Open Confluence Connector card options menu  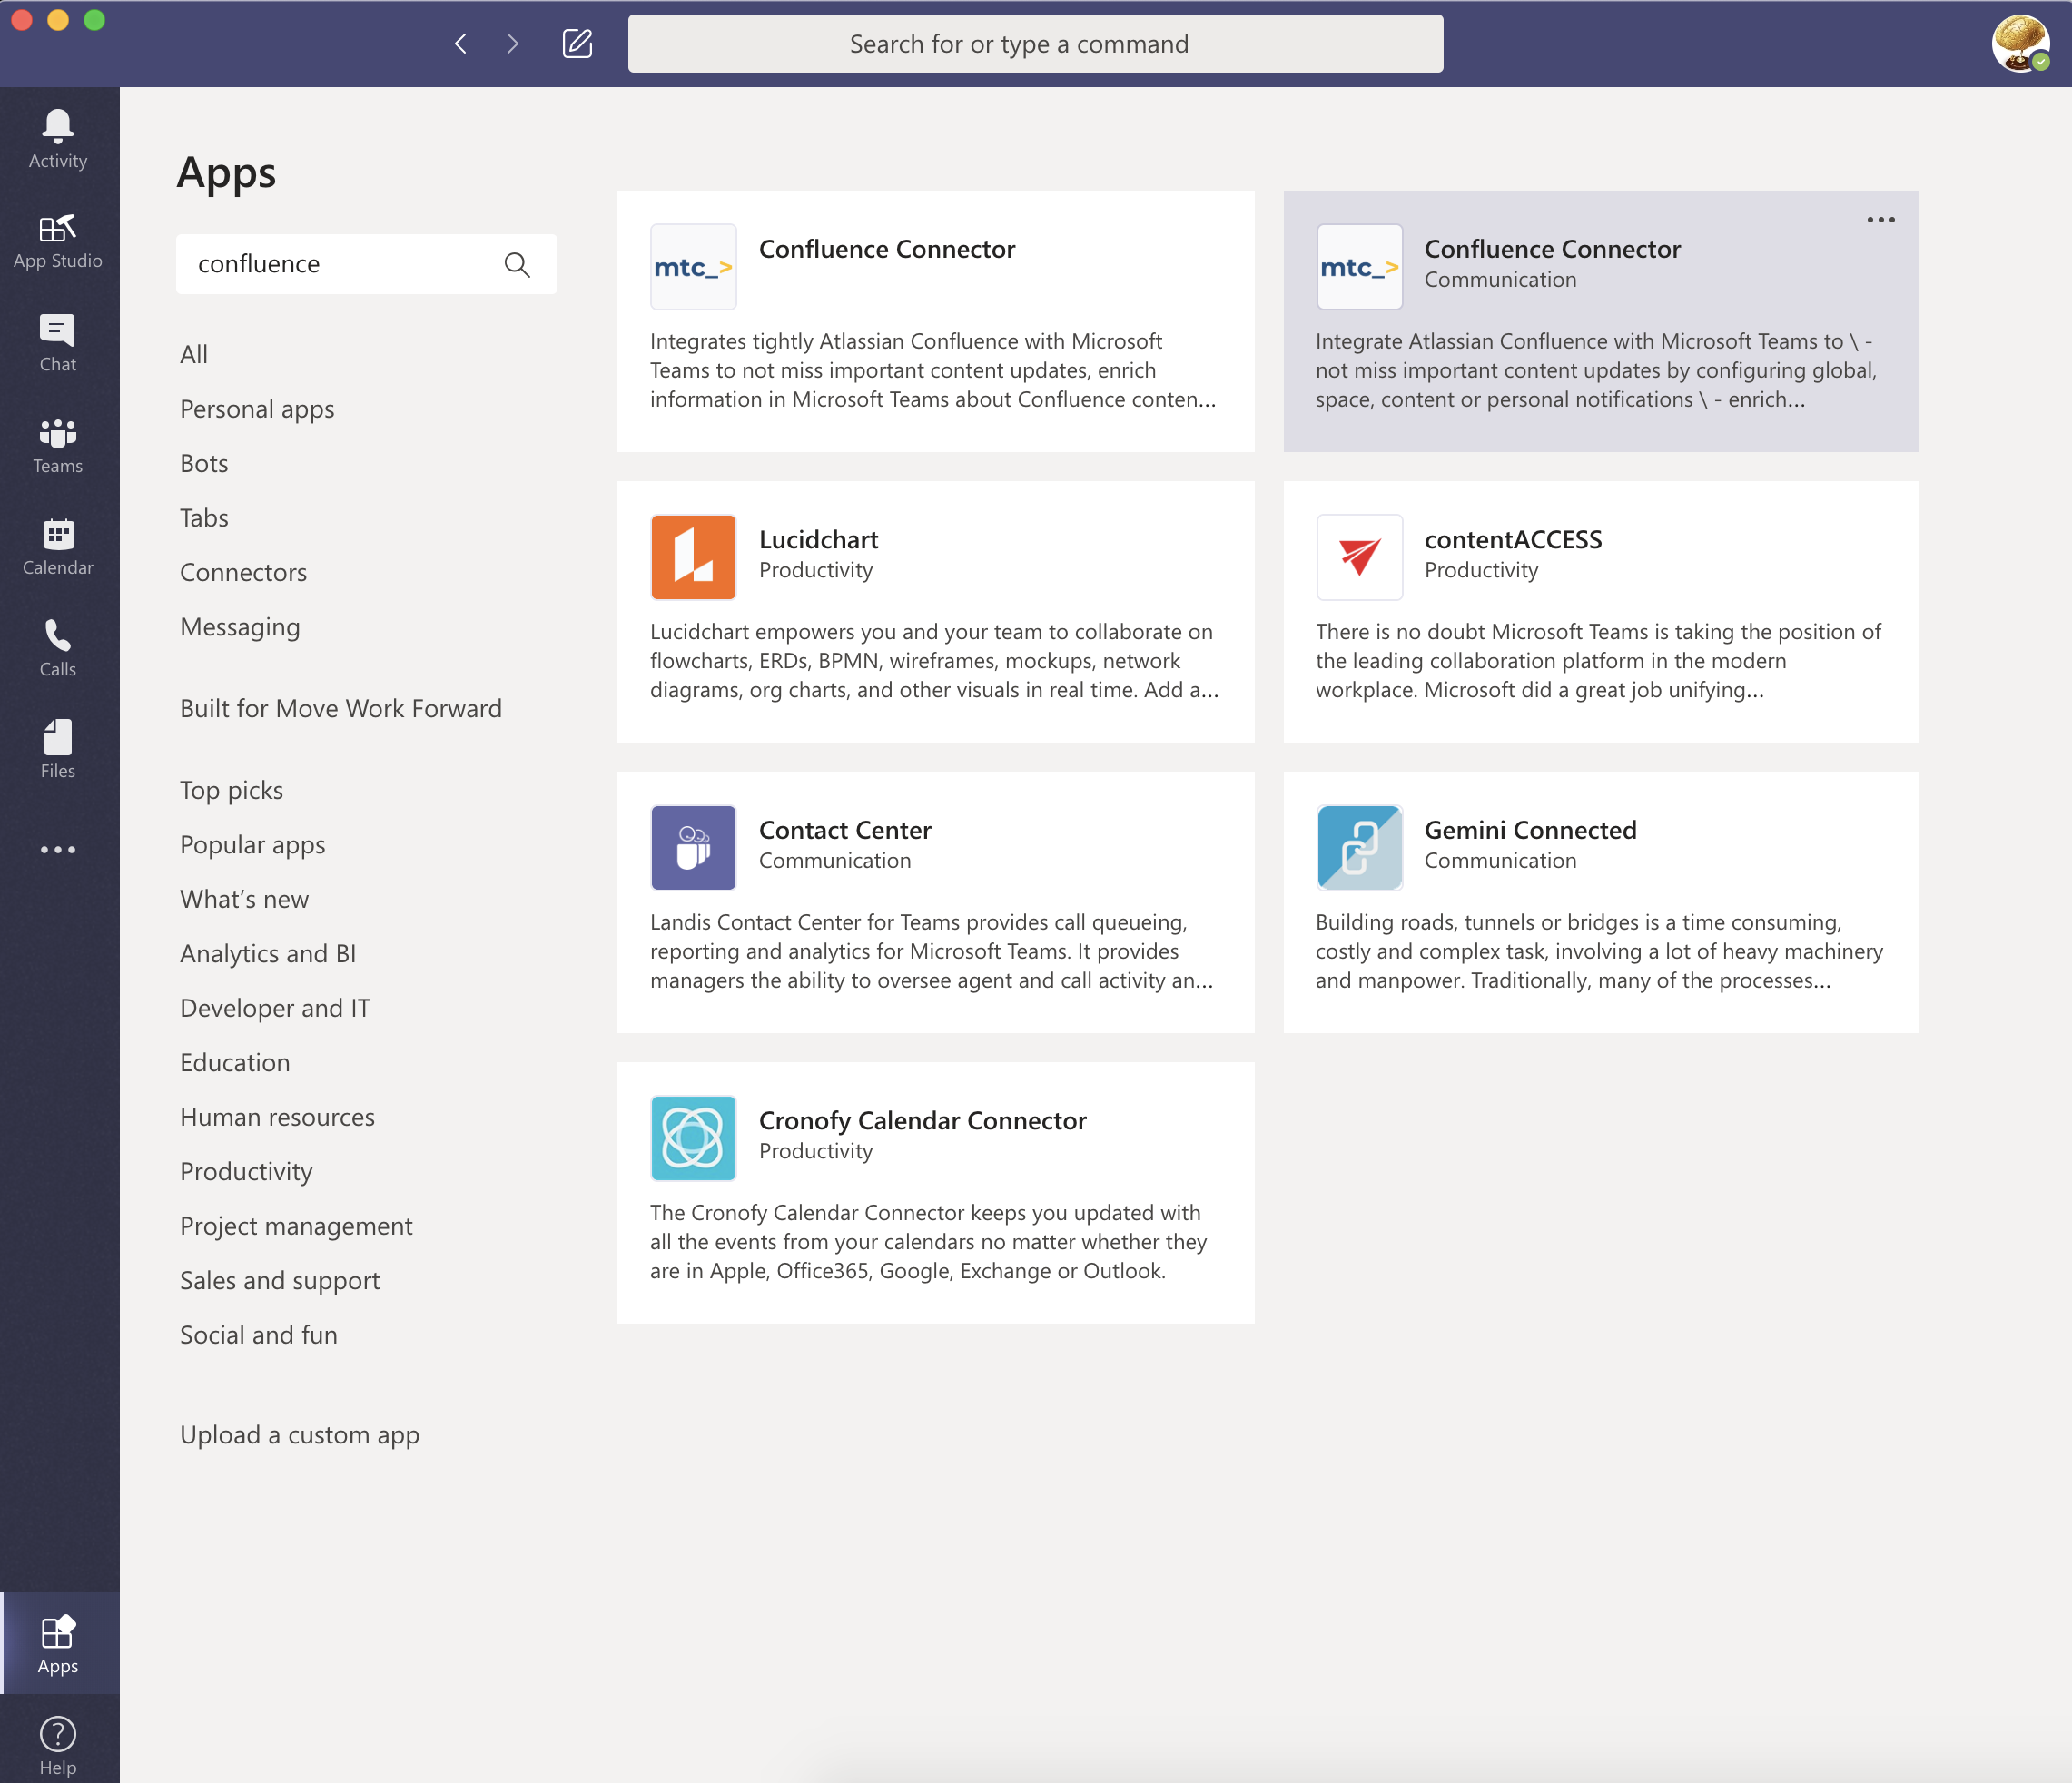click(x=1880, y=220)
